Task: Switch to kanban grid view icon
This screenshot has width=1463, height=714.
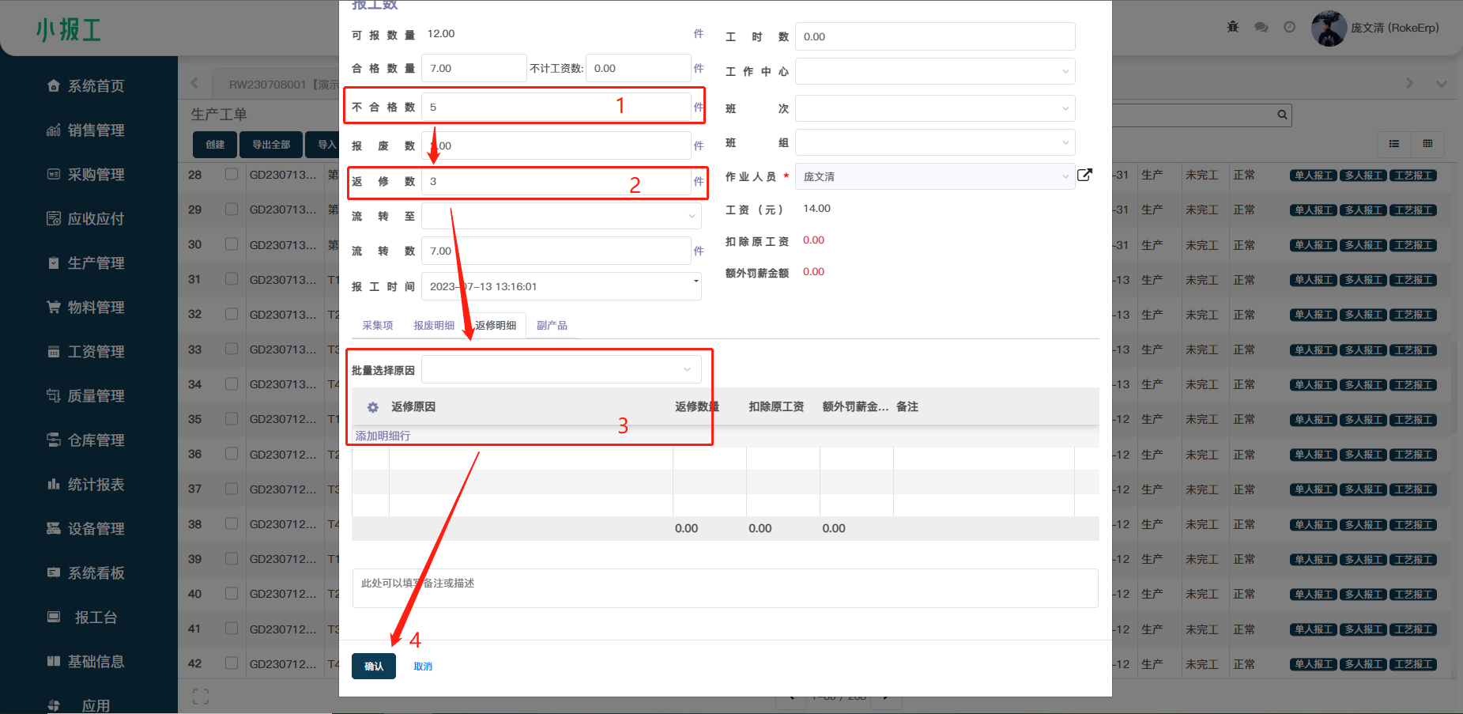Action: (x=1427, y=144)
